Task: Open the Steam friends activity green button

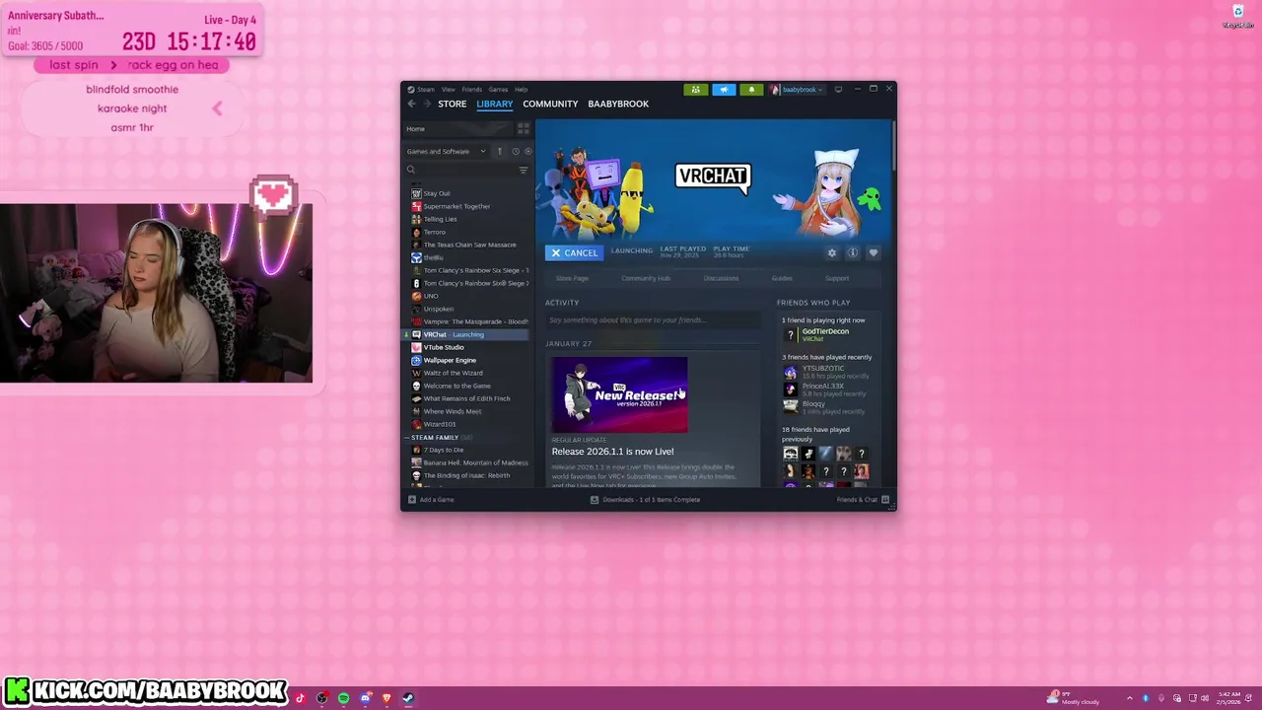Action: (x=696, y=90)
